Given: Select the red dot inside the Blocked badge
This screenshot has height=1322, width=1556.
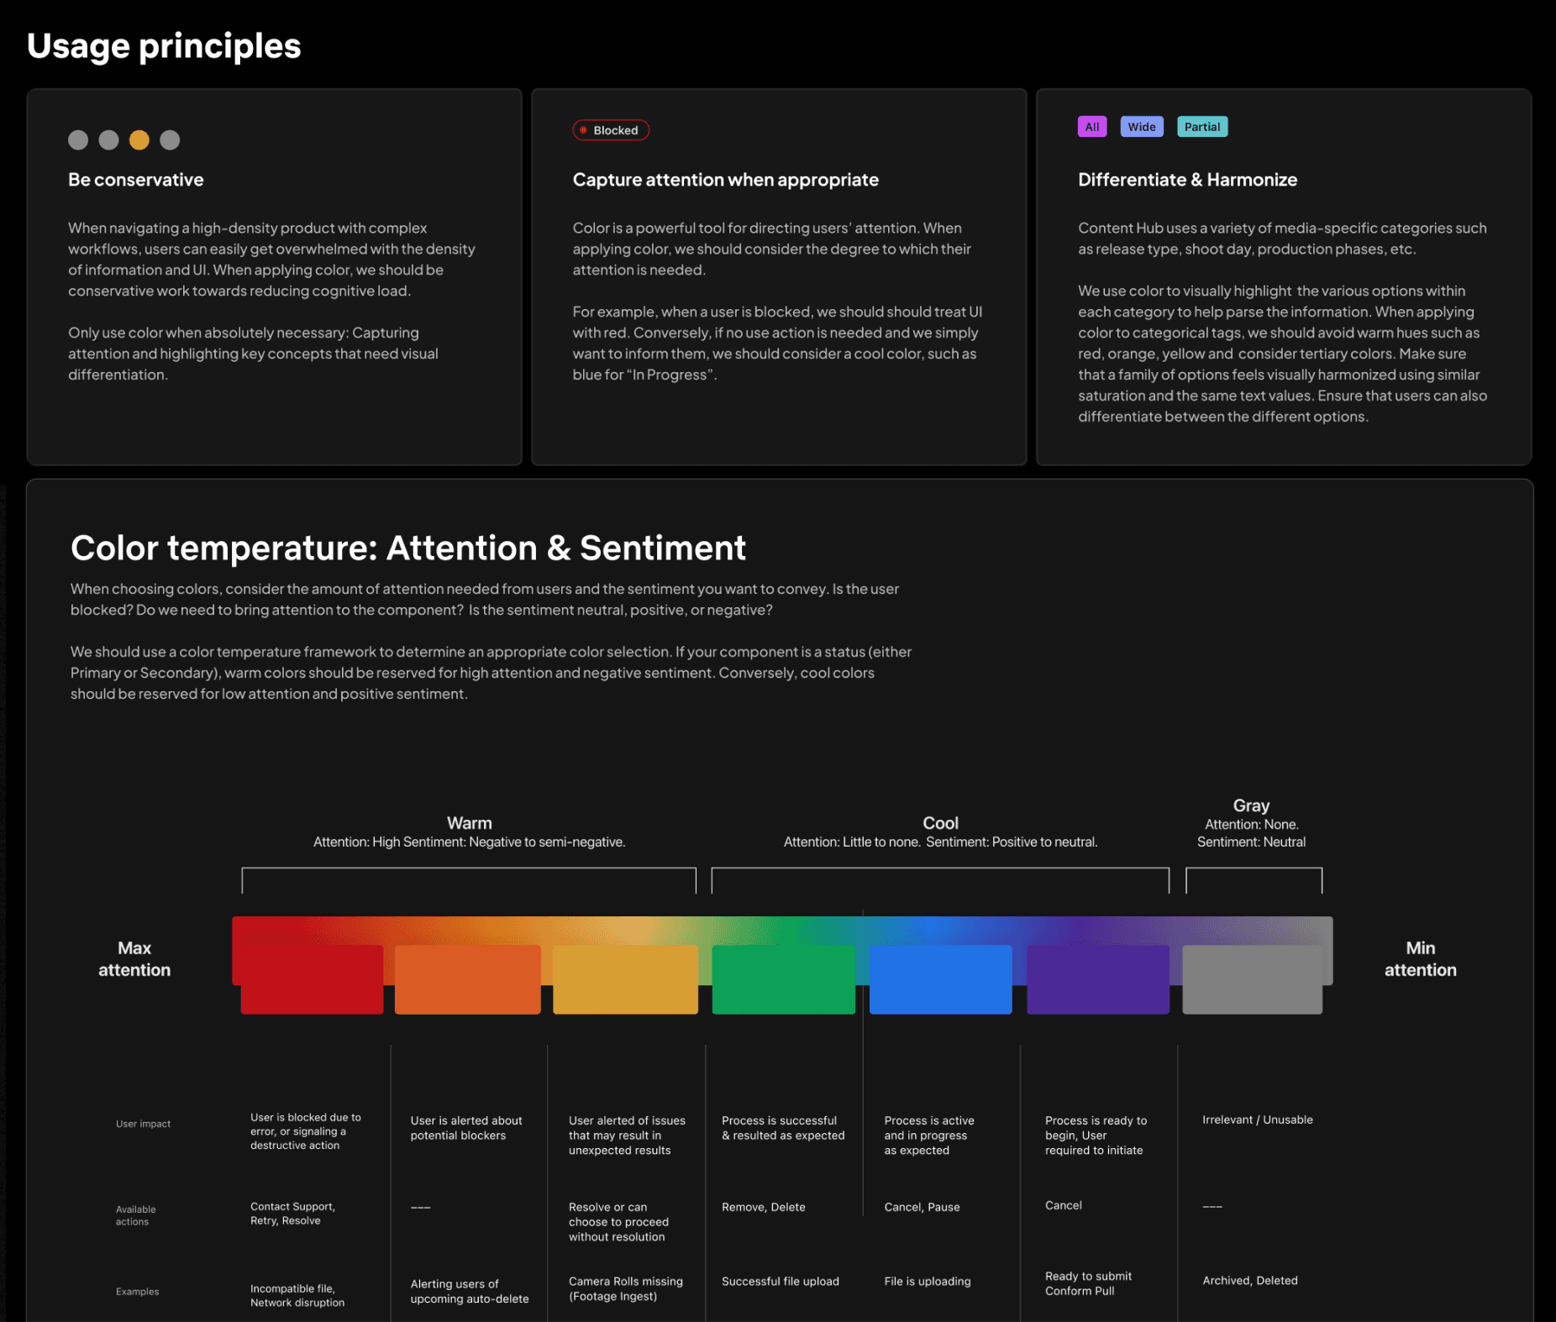Looking at the screenshot, I should pyautogui.click(x=585, y=130).
